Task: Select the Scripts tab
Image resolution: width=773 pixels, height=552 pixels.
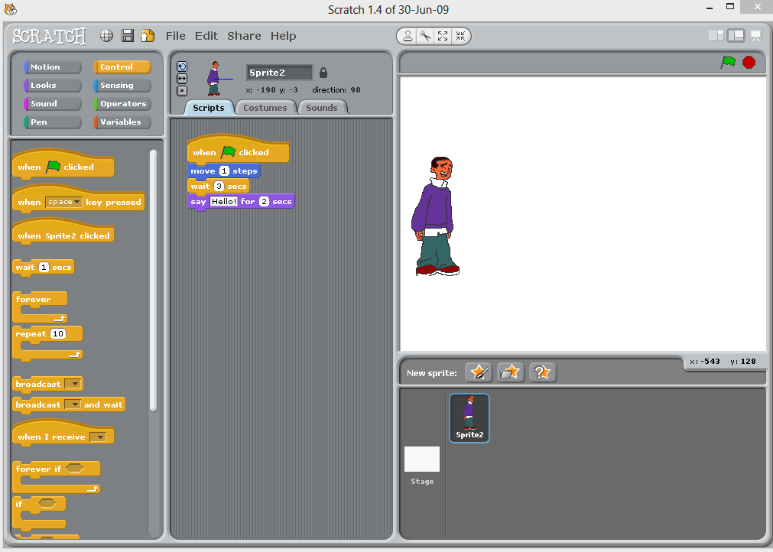Action: coord(209,108)
